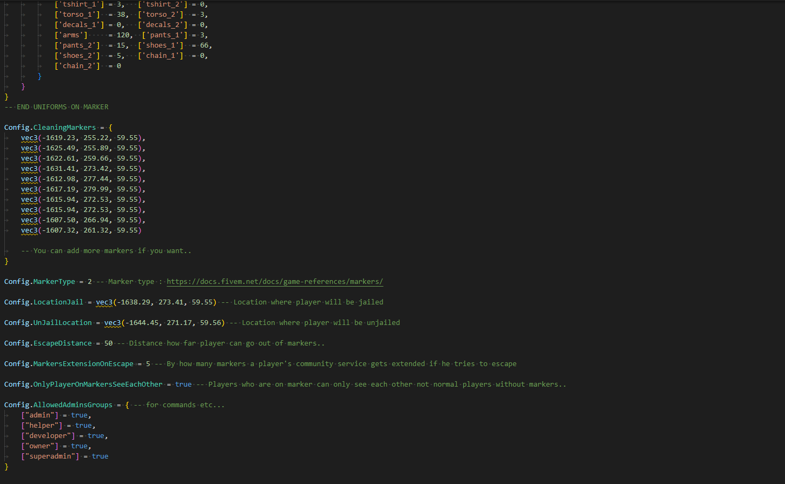Click Config.AllowedAdminsGroups identifier
785x484 pixels.
58,405
